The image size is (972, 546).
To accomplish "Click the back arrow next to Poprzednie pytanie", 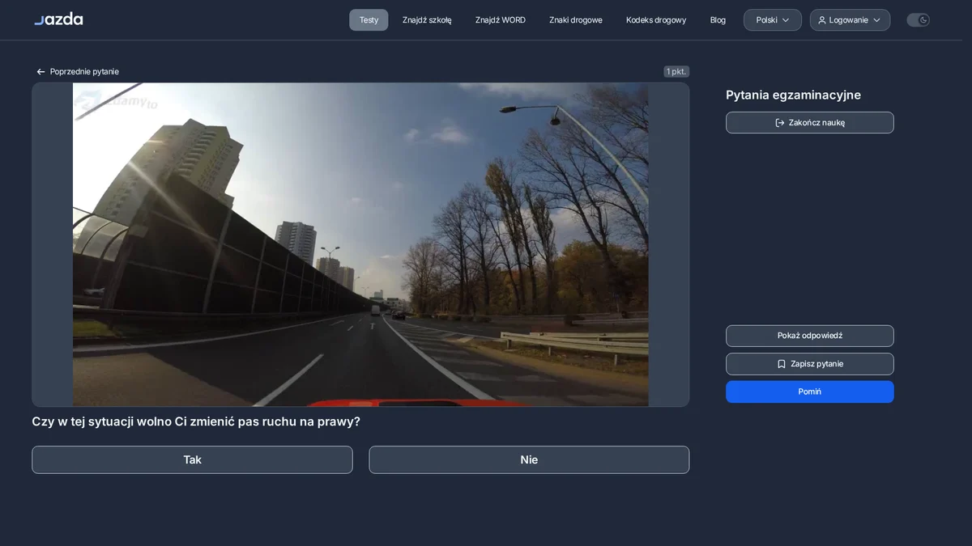I will (40, 72).
